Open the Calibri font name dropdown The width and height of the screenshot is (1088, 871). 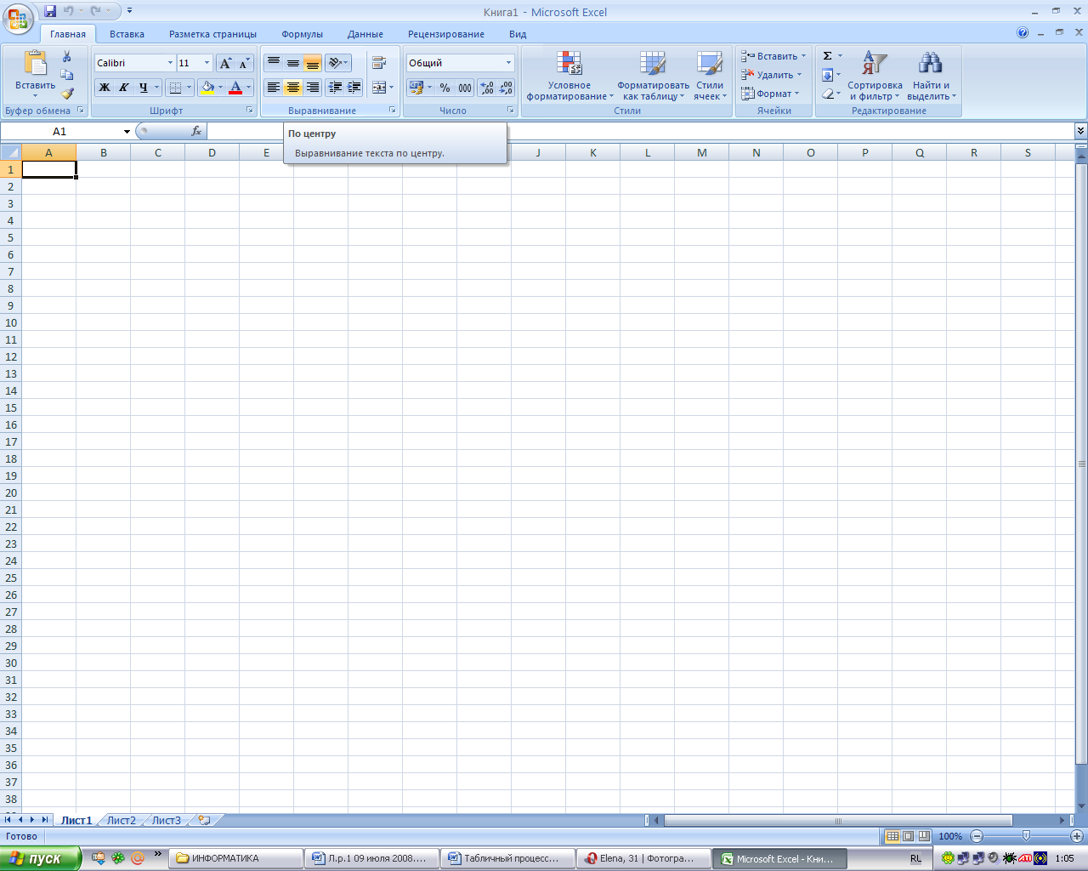tap(170, 63)
